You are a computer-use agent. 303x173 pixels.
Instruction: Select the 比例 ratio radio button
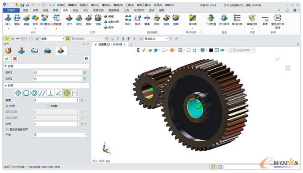pyautogui.click(x=7, y=106)
